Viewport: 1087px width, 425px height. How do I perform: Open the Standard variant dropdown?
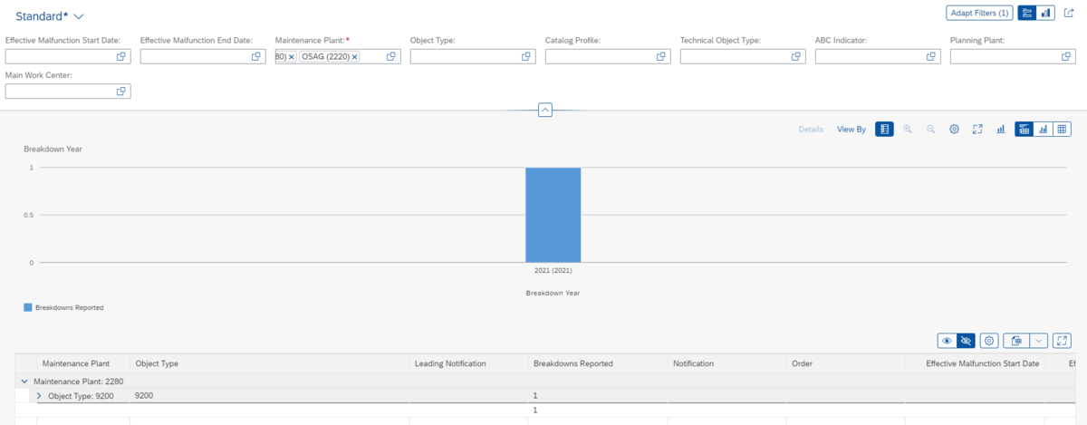(x=79, y=17)
